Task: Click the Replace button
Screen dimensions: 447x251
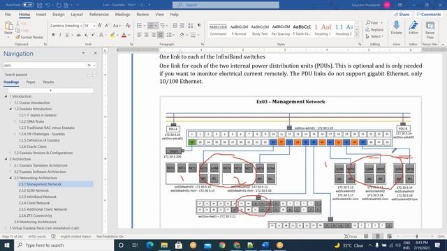Action: 374,29
